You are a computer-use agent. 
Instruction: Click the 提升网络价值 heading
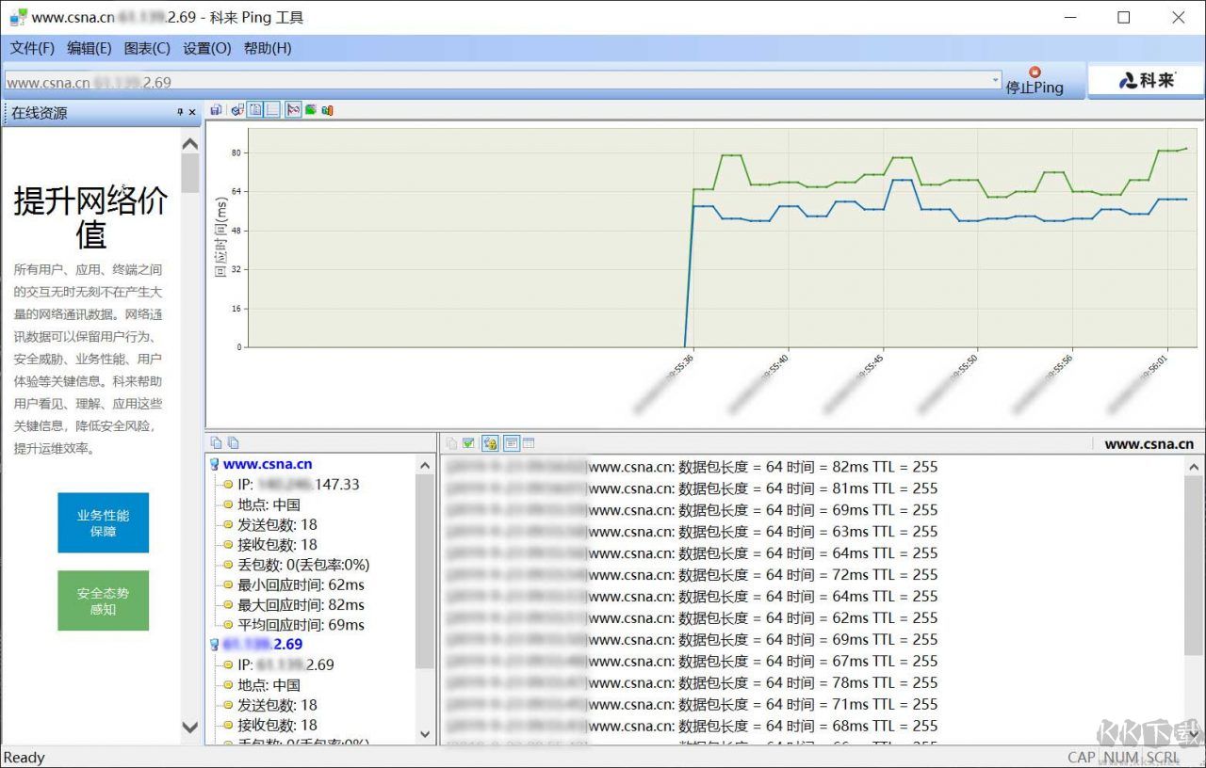91,217
